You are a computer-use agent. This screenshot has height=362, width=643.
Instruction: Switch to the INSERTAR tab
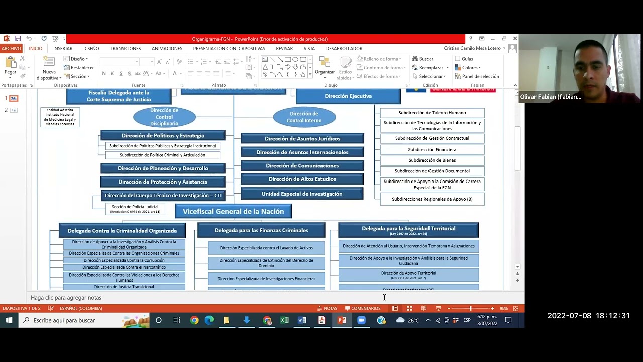[63, 48]
